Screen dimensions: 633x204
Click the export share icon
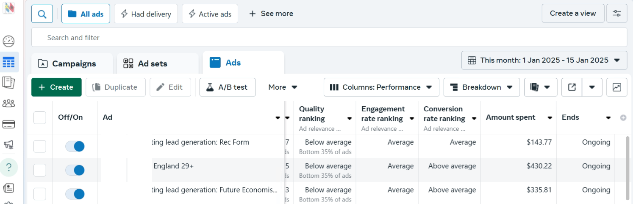pos(572,87)
